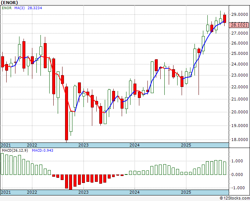Image resolution: width=250 pixels, height=201 pixels.
Task: Click the (ENOR) chart title
Action: click(x=9, y=3)
